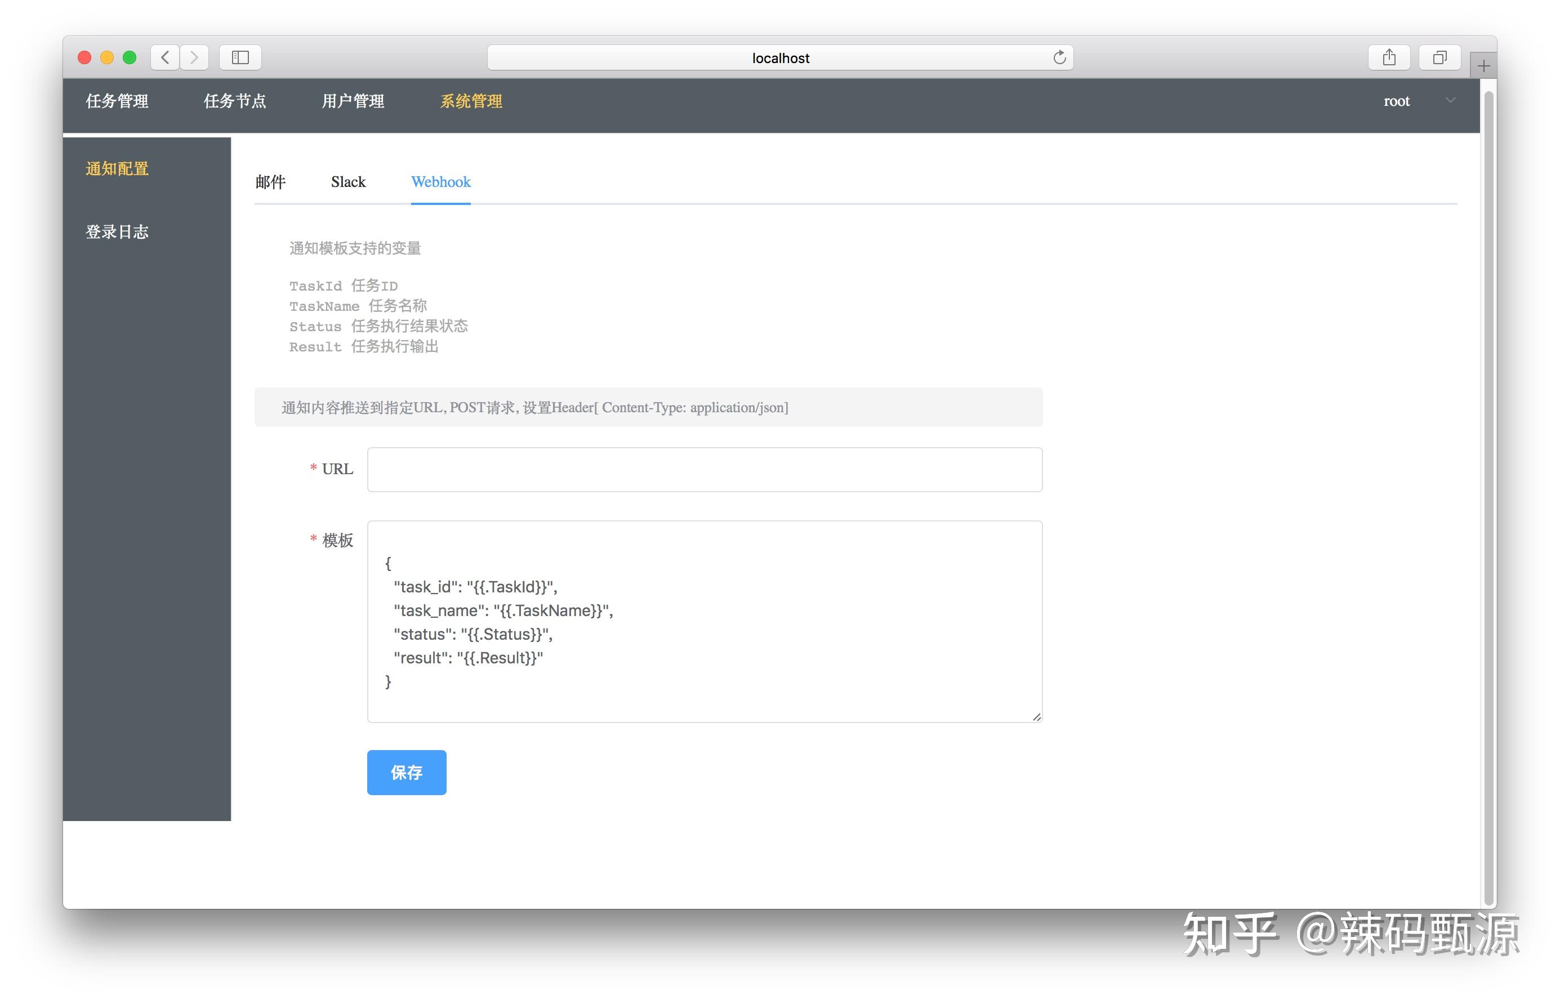Open a new browser tab
Viewport: 1560px width, 999px height.
click(1483, 65)
